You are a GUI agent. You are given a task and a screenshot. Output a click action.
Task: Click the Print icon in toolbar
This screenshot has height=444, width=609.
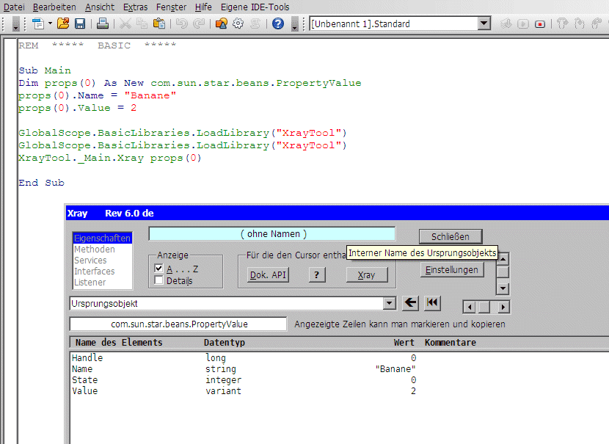tap(103, 23)
